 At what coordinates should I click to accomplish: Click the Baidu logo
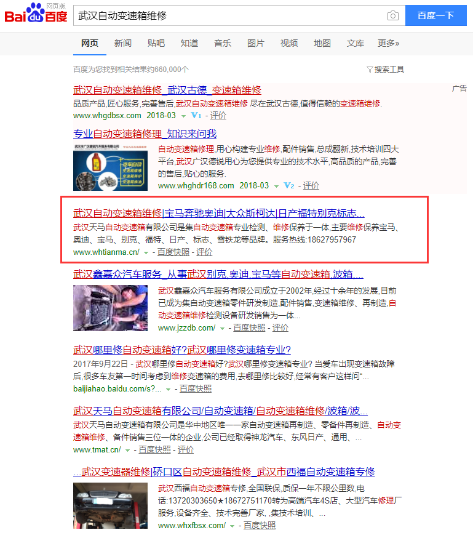(x=36, y=14)
